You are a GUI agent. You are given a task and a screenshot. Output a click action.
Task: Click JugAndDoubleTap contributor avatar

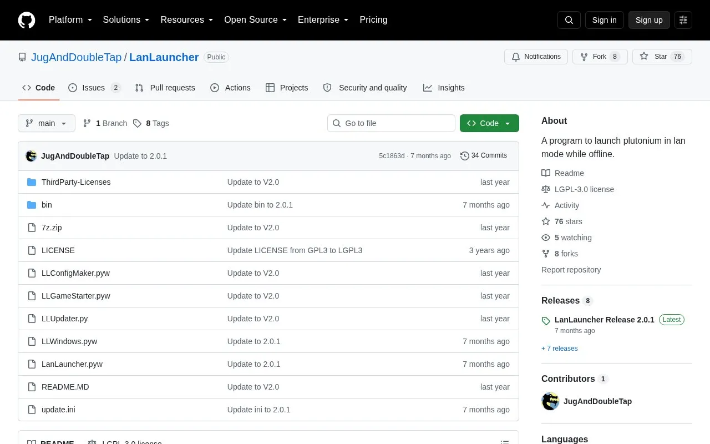click(x=550, y=401)
